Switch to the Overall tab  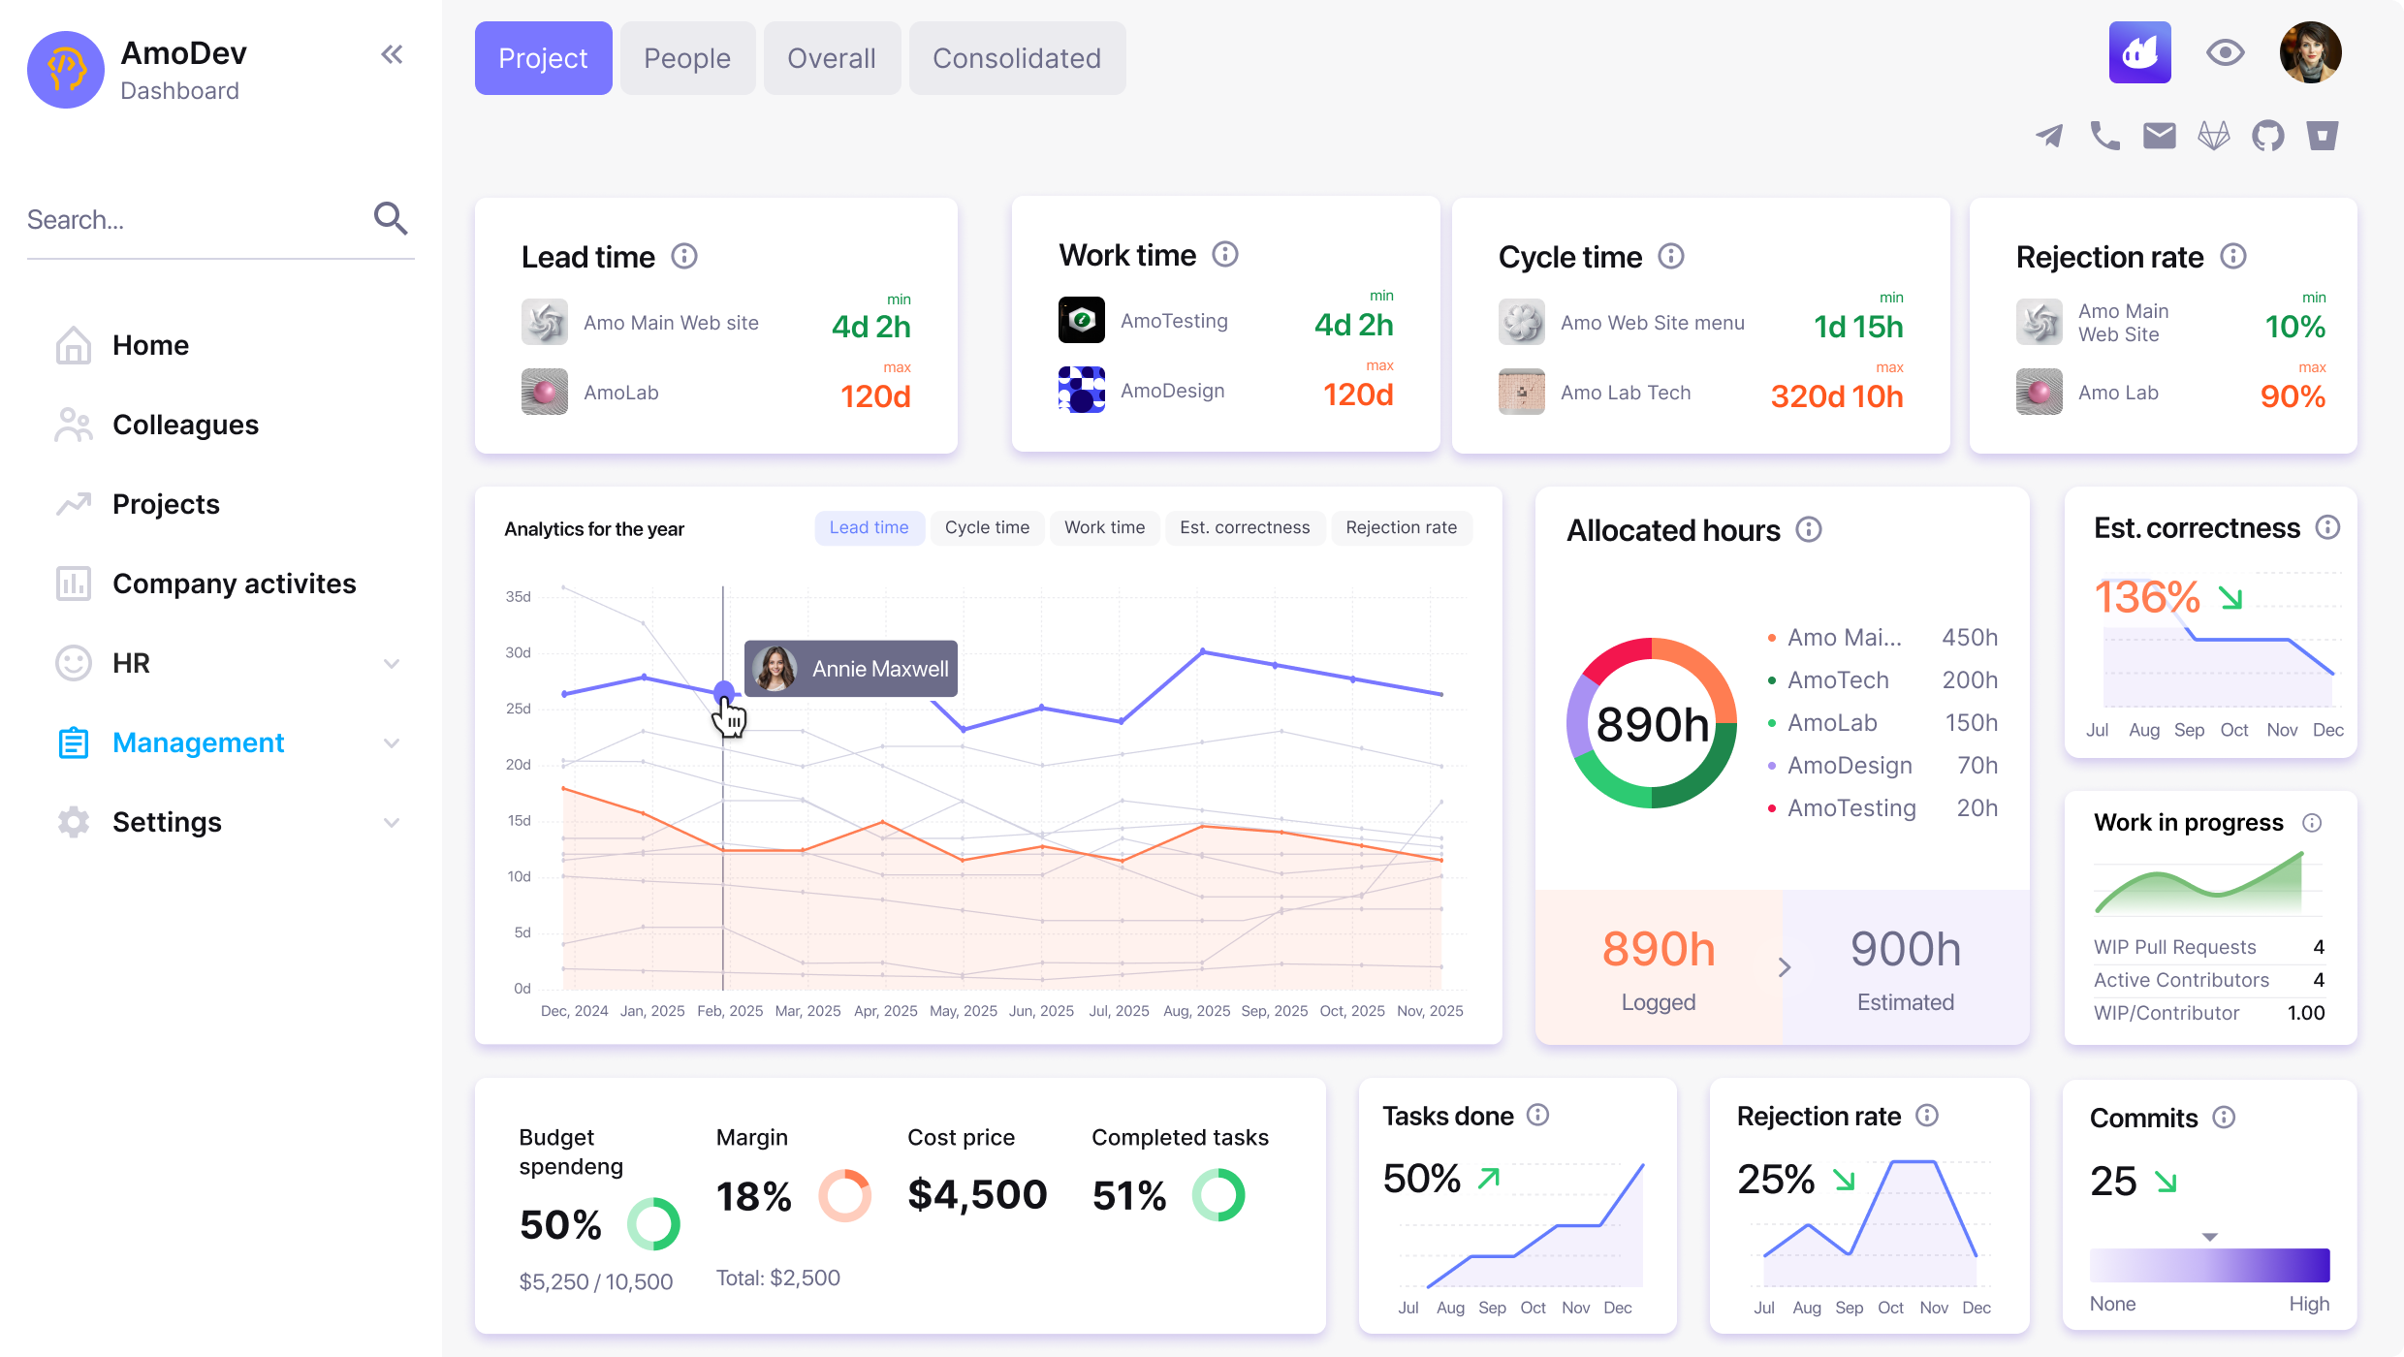click(832, 58)
